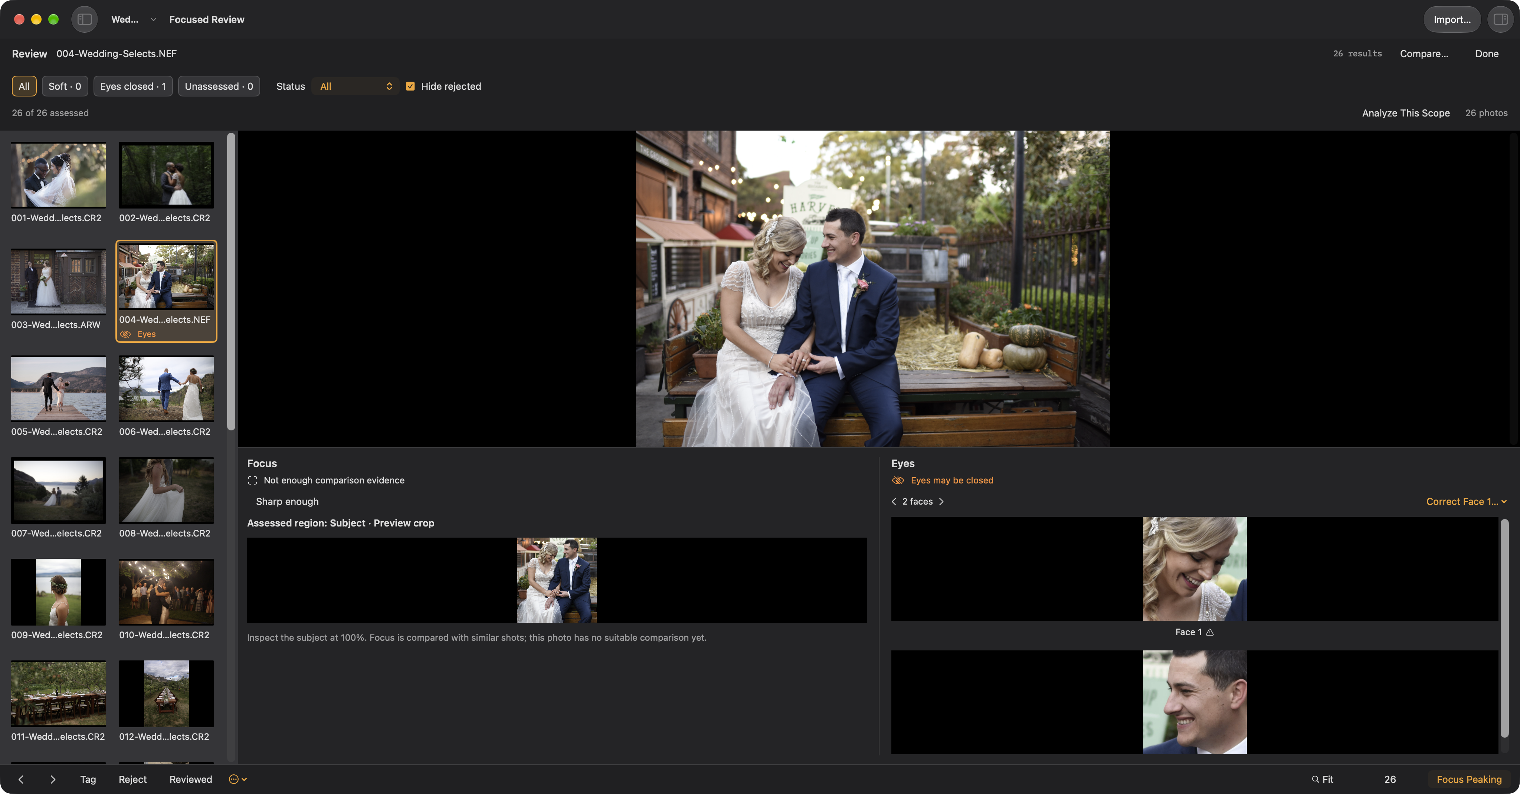This screenshot has height=794, width=1520.
Task: Click the Focused Review title
Action: pos(207,19)
